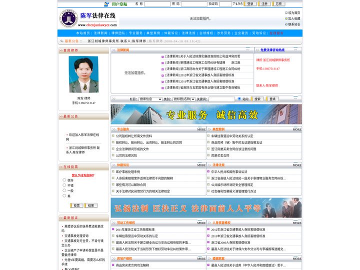360x270 pixels.
Task: Click the 加入收藏 icon
Action: coord(286,18)
